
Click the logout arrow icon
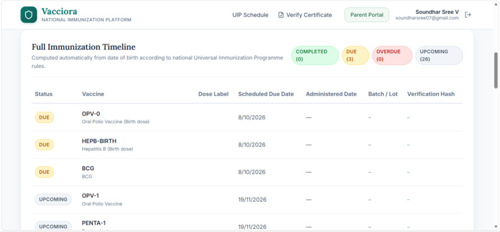point(468,15)
